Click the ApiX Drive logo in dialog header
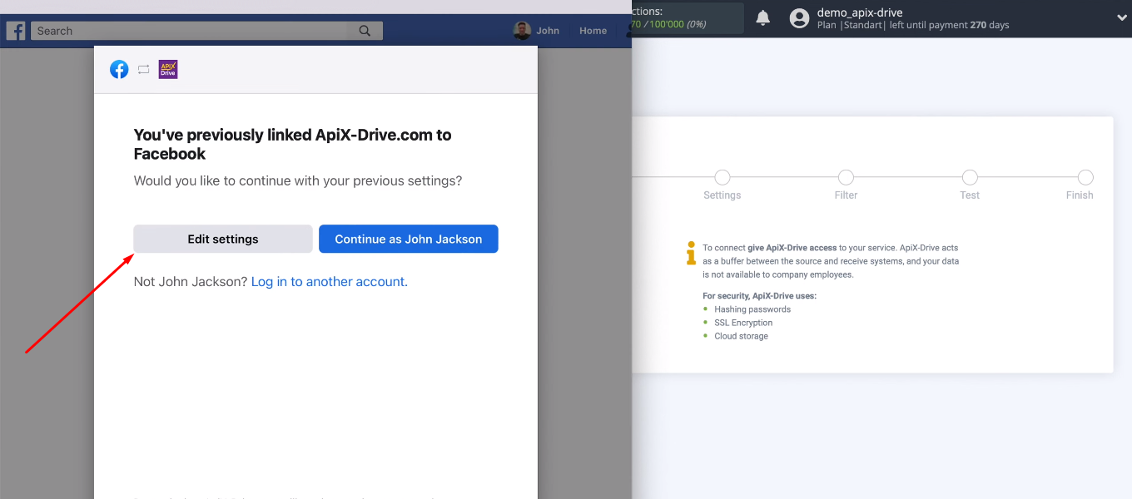Screen dimensions: 1132x499 point(168,70)
